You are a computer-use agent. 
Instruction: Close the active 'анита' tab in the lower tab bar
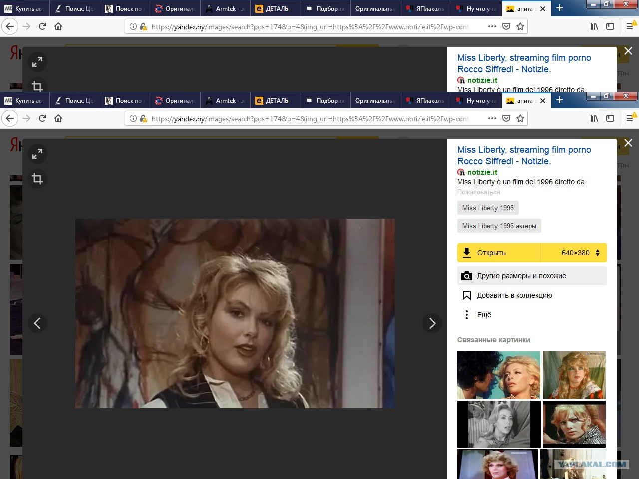click(543, 101)
